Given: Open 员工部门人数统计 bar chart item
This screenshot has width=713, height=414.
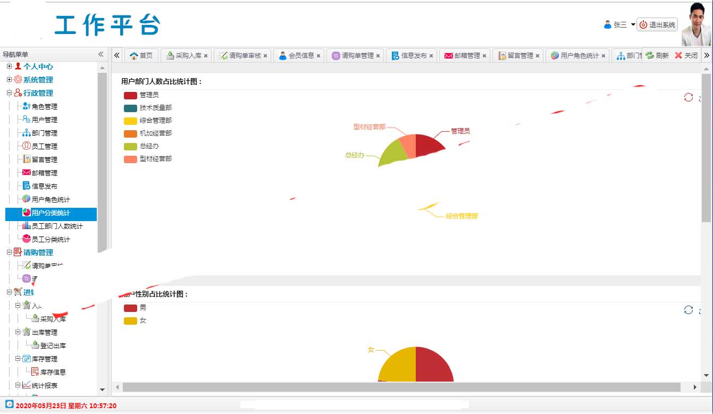Looking at the screenshot, I should [x=56, y=226].
